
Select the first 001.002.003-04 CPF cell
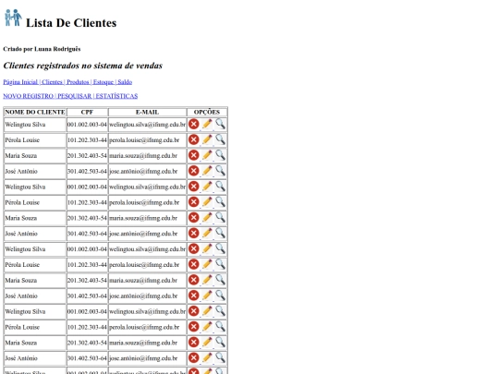coord(87,125)
